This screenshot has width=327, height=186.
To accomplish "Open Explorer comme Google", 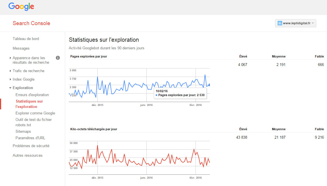I will [35, 113].
